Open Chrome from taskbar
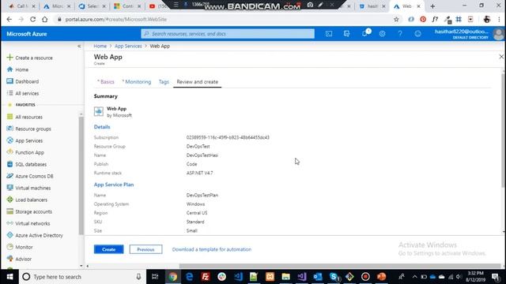The height and width of the screenshot is (284, 506). click(172, 277)
